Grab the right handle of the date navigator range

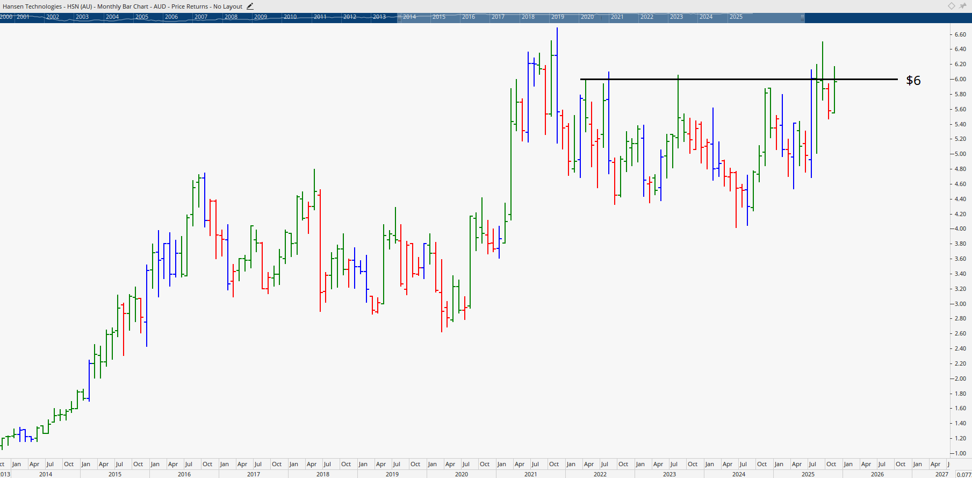803,17
